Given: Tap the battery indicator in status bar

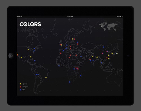Looking at the screenshot, I should (x=121, y=17).
